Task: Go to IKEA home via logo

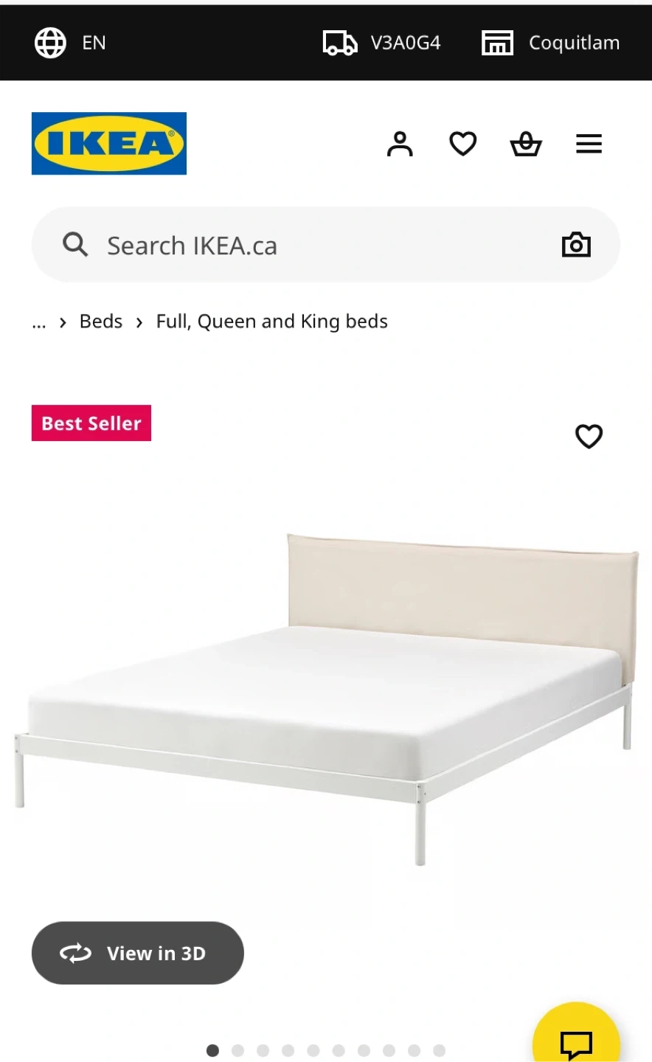Action: 109,143
